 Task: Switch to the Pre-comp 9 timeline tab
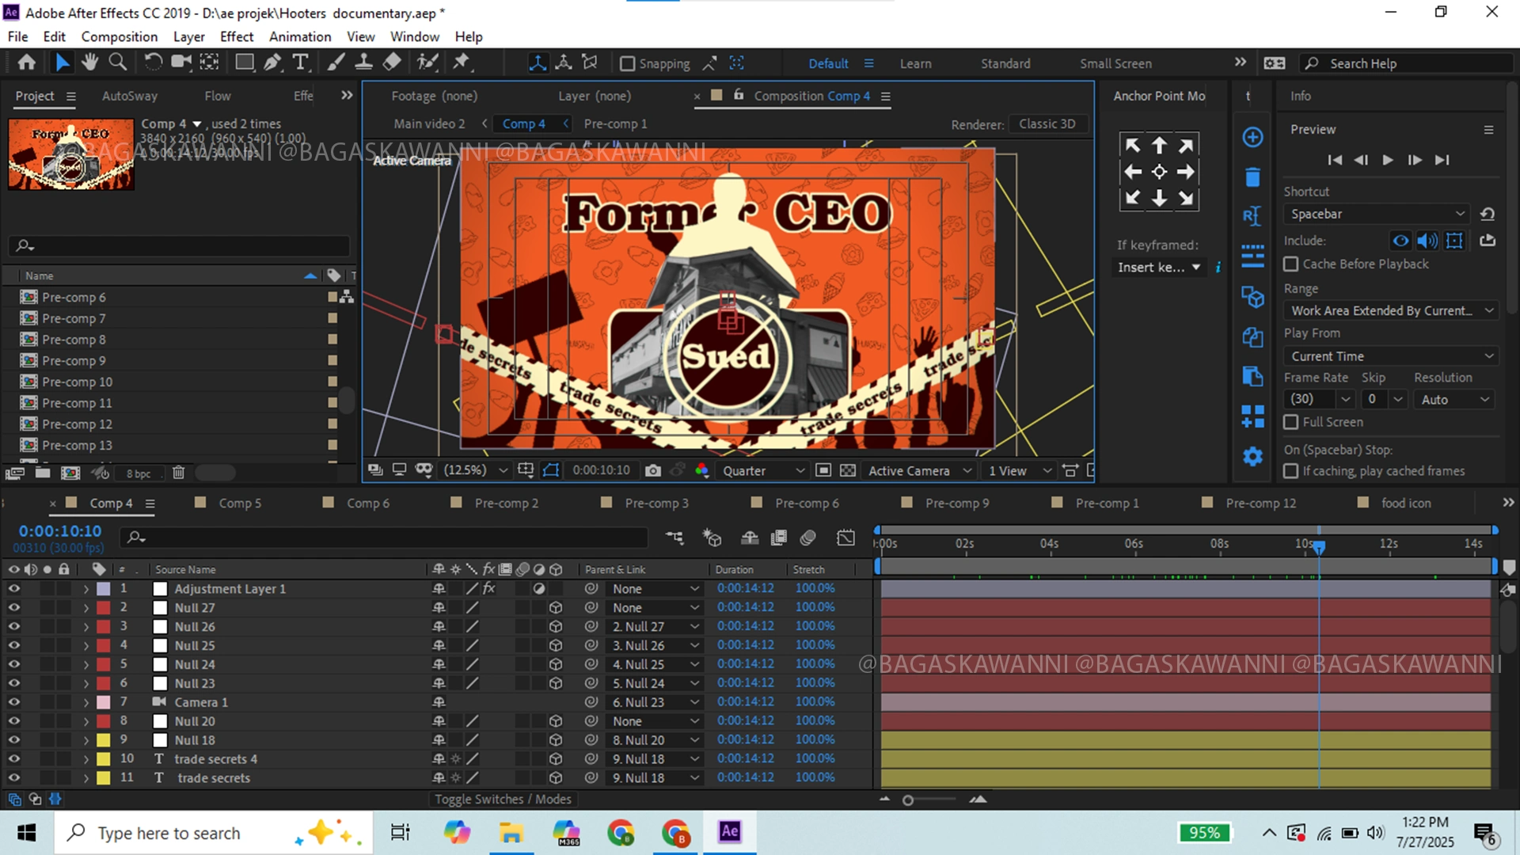pyautogui.click(x=956, y=503)
